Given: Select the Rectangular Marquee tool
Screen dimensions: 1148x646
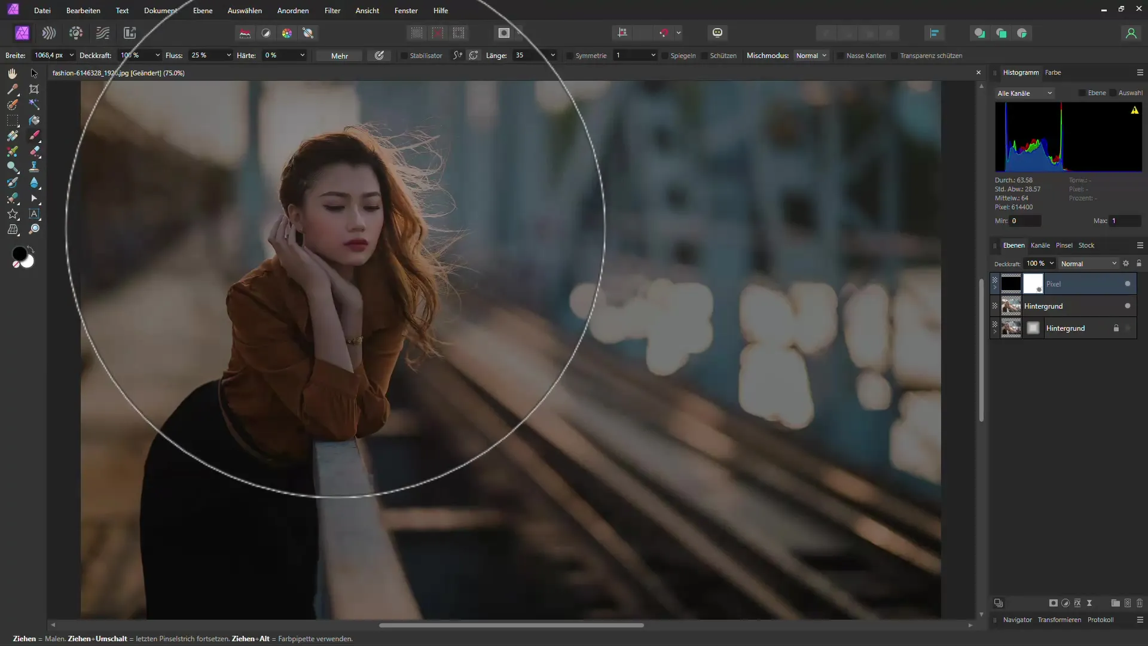Looking at the screenshot, I should click(x=12, y=120).
